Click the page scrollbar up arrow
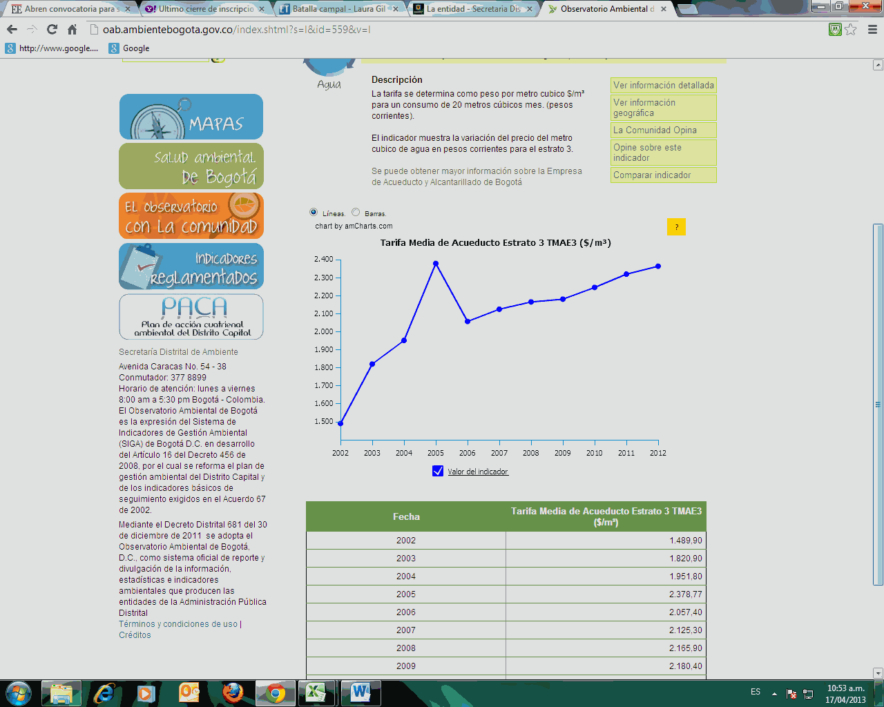Image resolution: width=884 pixels, height=707 pixels. coord(878,65)
